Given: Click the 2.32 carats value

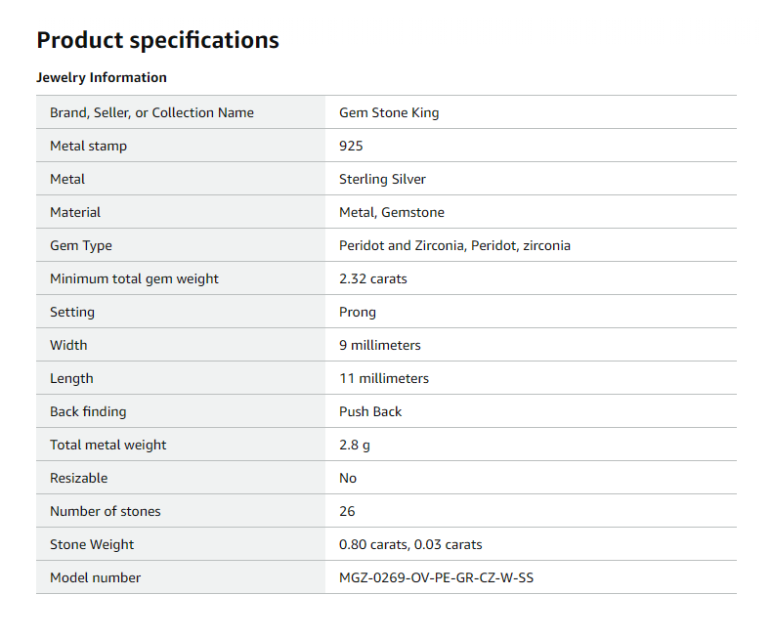Looking at the screenshot, I should [x=372, y=278].
